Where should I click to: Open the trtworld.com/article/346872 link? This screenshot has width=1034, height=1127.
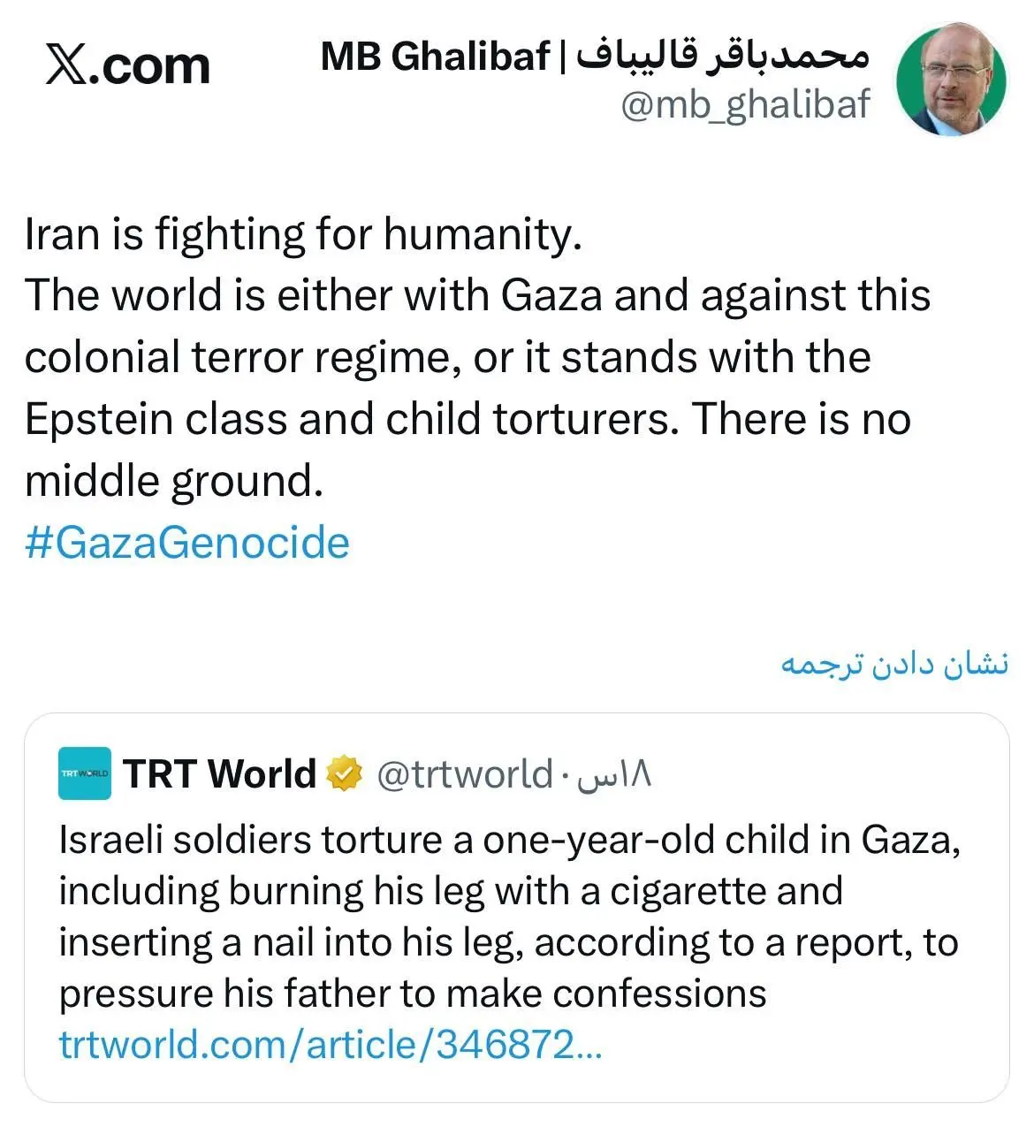[x=331, y=1045]
